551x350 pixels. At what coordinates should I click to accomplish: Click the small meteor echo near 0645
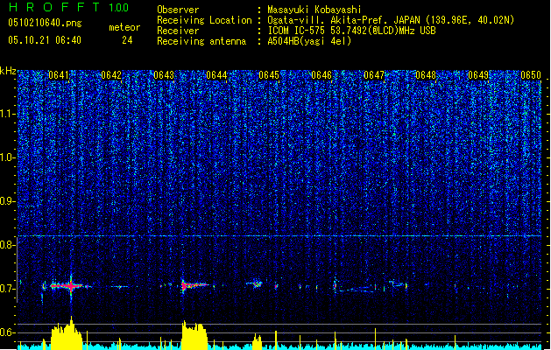256,283
